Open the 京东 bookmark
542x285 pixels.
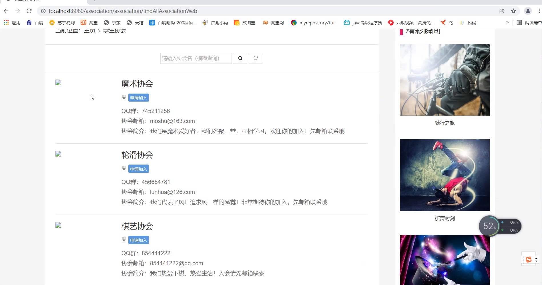coord(112,23)
